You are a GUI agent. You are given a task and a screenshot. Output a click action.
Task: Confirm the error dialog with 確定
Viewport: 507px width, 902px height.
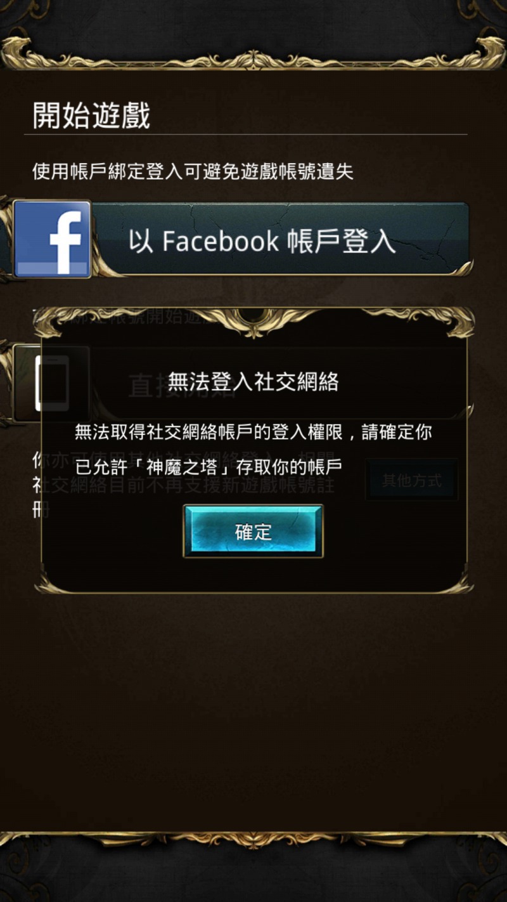coord(253,532)
